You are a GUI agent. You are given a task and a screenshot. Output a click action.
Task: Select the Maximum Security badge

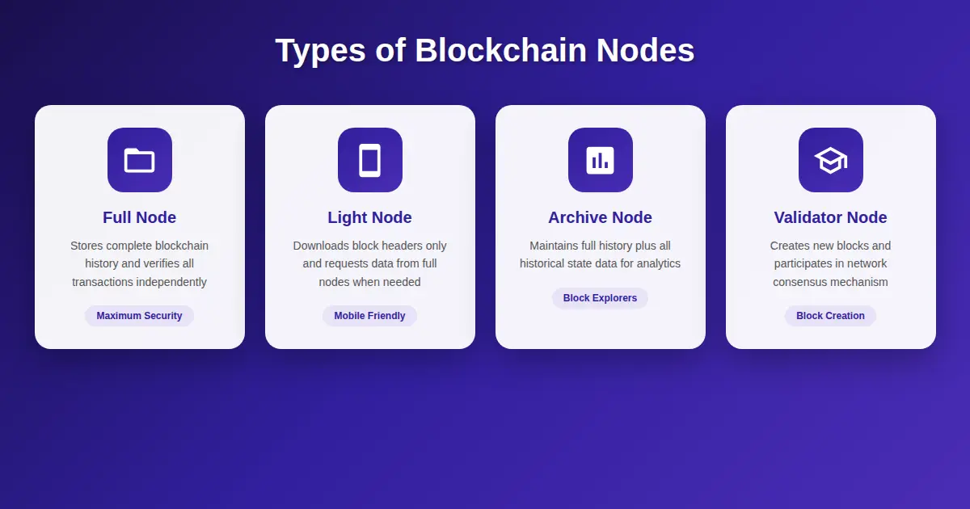click(139, 316)
